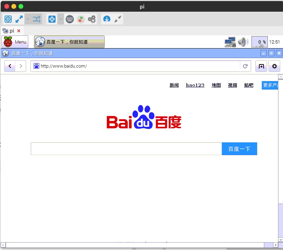The width and height of the screenshot is (283, 250).
Task: Go back with the browser back arrow
Action: (x=10, y=66)
